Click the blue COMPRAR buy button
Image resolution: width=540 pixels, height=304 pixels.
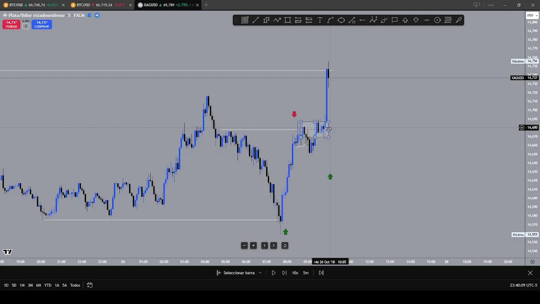pos(42,24)
